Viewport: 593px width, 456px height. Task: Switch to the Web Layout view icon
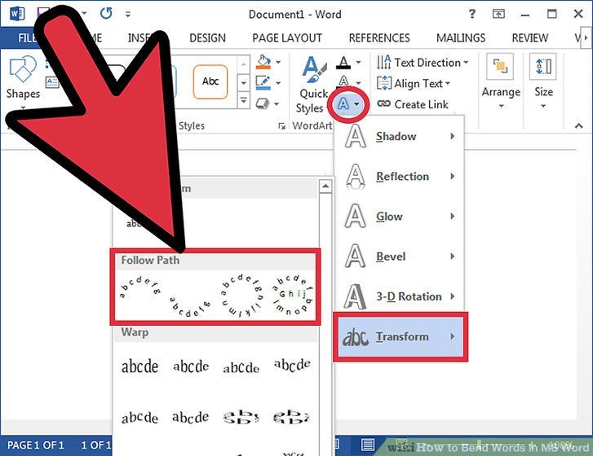[x=400, y=445]
